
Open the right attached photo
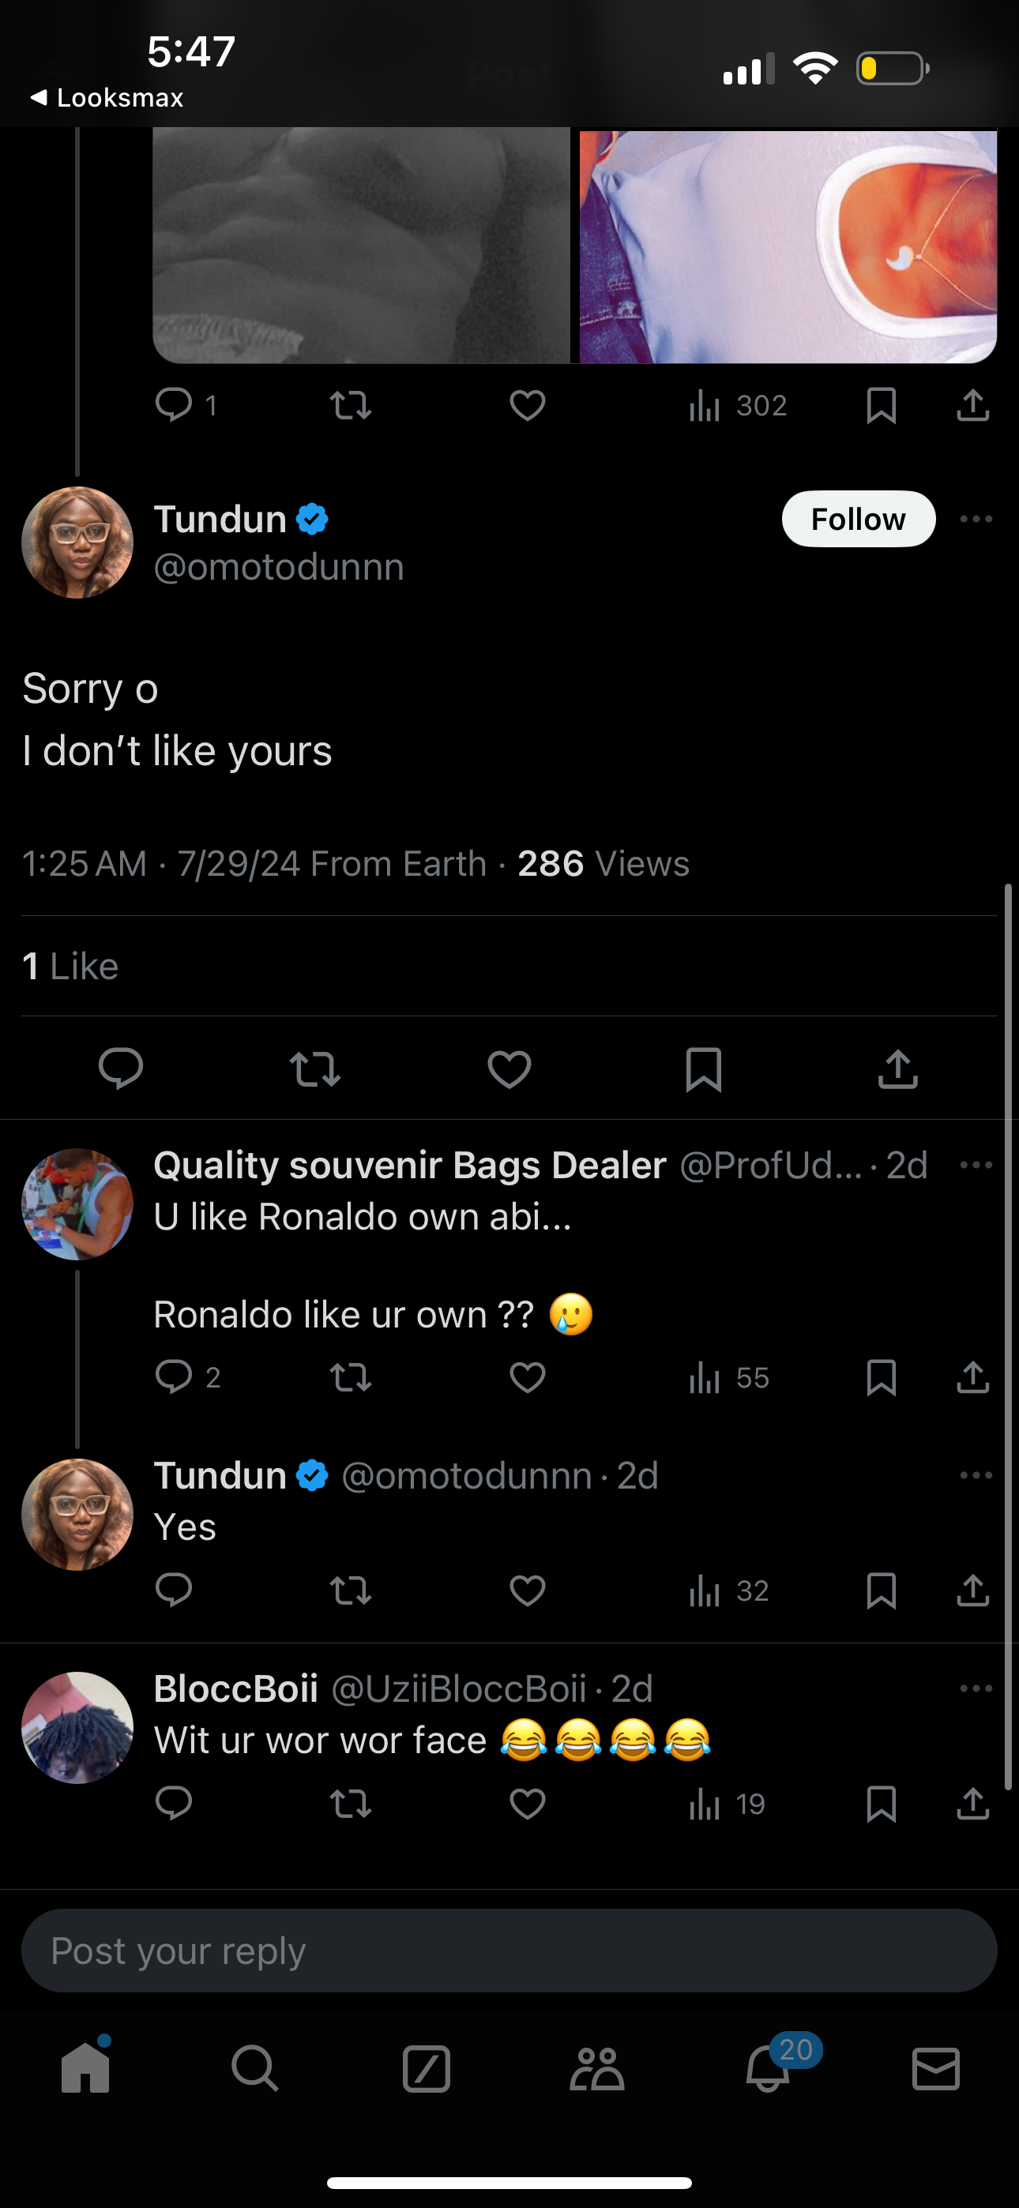pyautogui.click(x=788, y=246)
